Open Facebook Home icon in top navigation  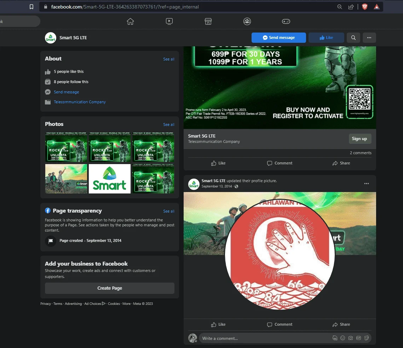point(130,21)
